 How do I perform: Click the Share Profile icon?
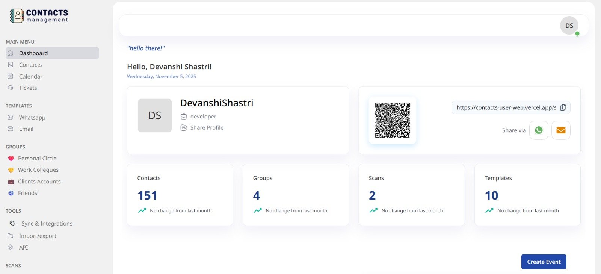pyautogui.click(x=184, y=128)
